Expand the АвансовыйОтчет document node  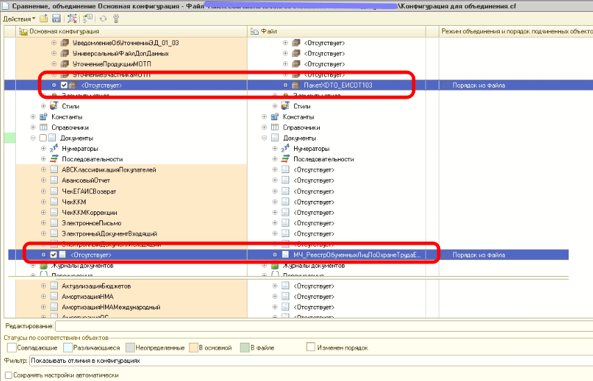44,181
